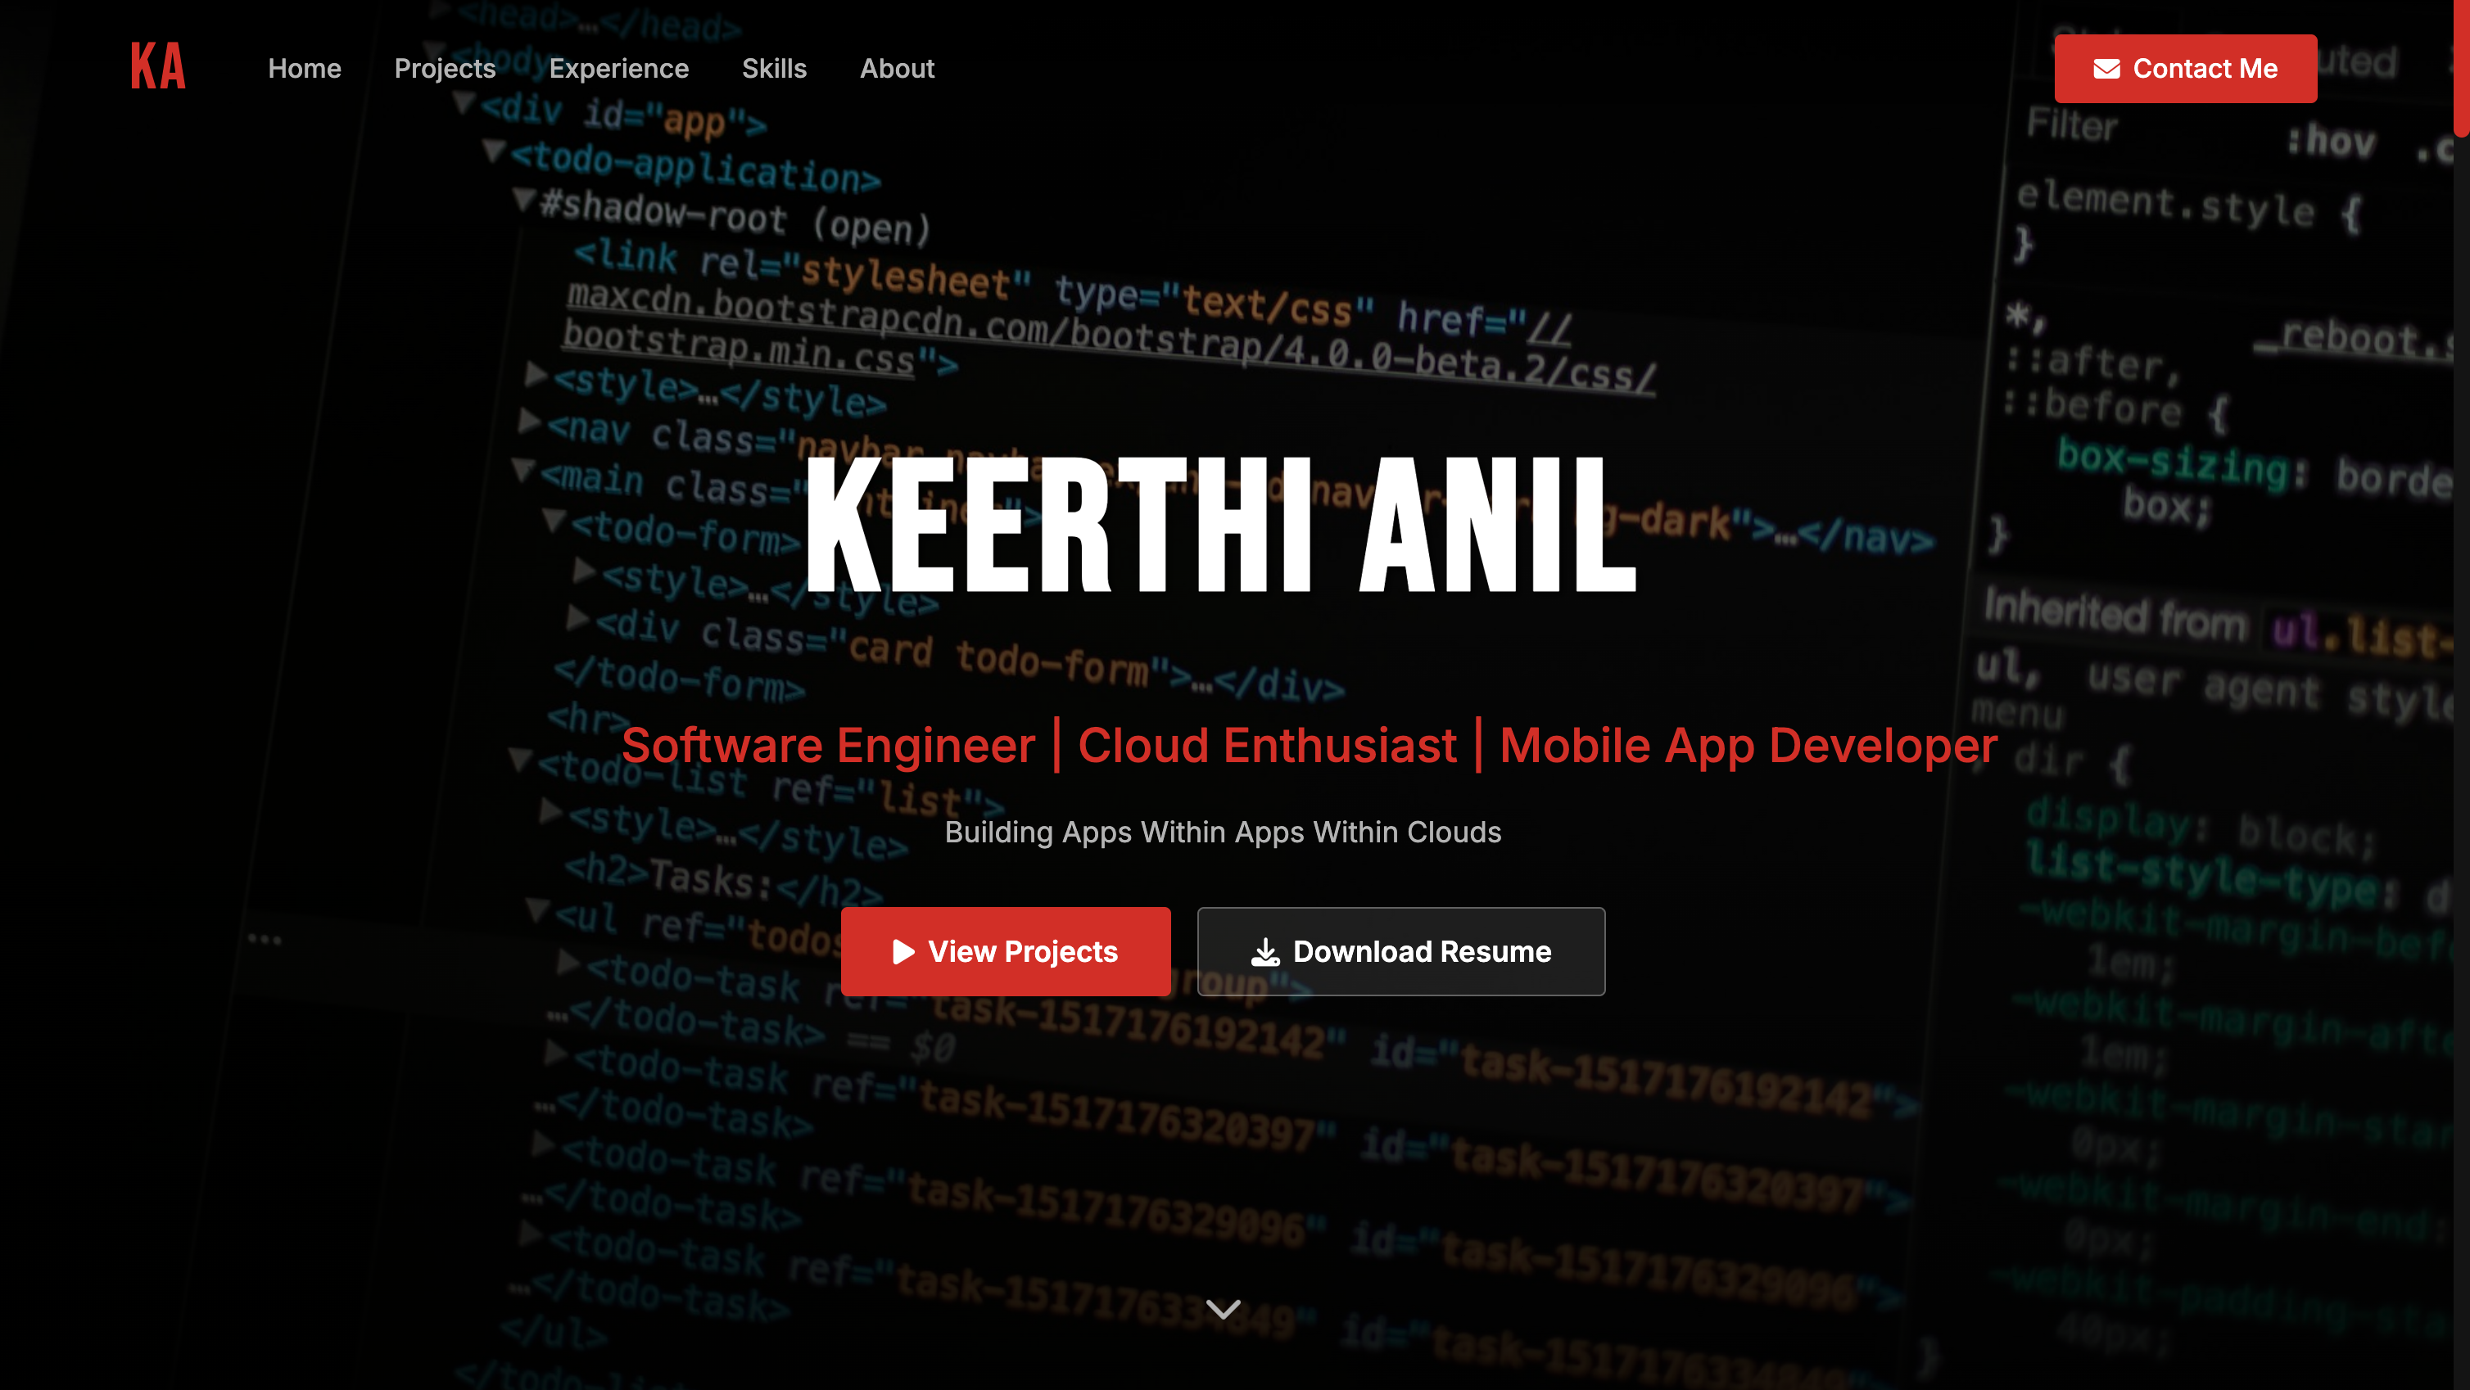Click the Contact Me button
Image resolution: width=2470 pixels, height=1390 pixels.
[x=2185, y=68]
